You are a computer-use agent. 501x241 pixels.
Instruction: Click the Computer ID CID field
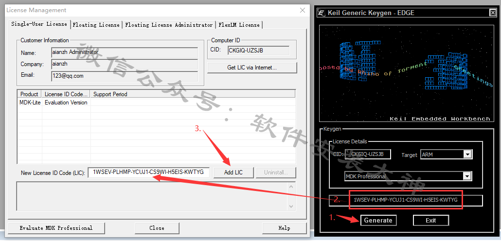[x=258, y=51]
